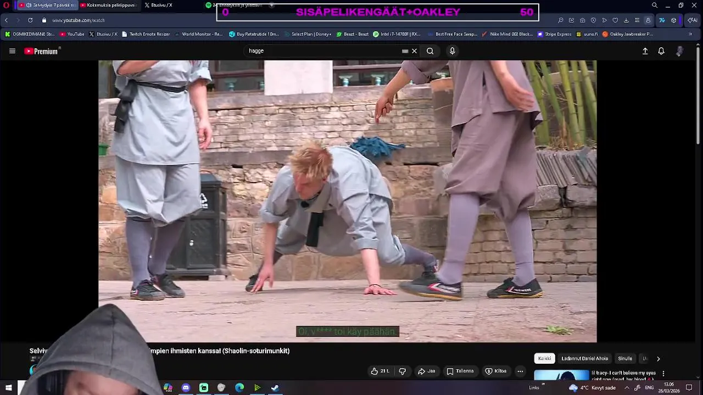Share the video via Jaa button
703x395 pixels.
427,371
